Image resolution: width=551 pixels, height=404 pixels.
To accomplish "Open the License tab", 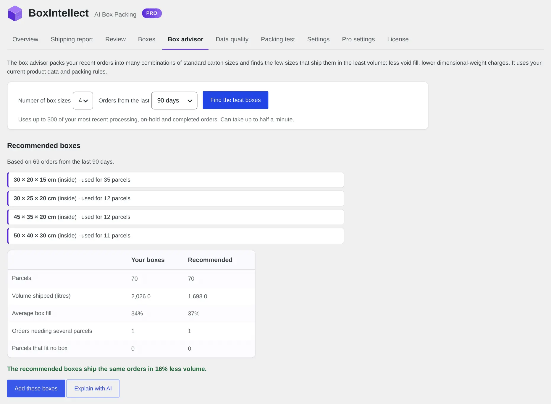I will [398, 39].
